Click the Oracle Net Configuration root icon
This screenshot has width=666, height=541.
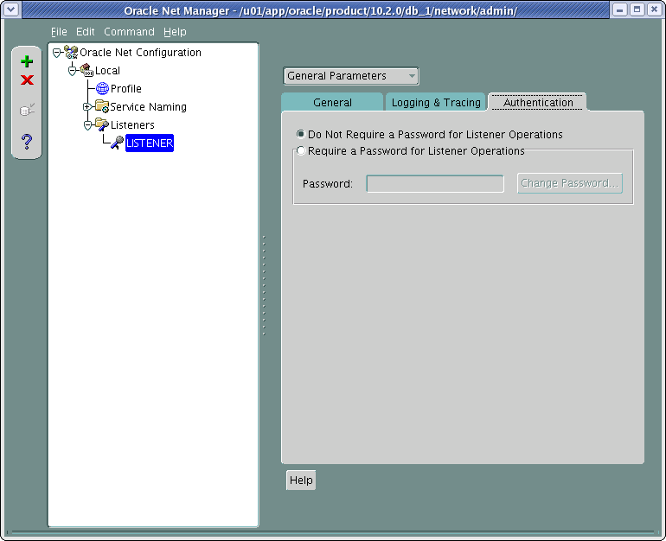point(71,52)
